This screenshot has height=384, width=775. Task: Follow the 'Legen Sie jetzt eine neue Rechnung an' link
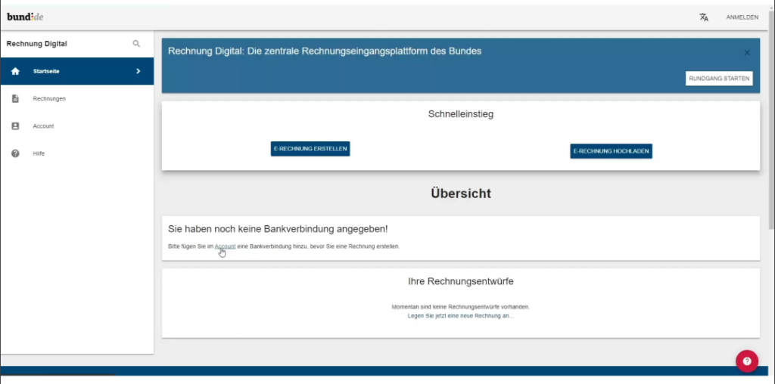[460, 316]
